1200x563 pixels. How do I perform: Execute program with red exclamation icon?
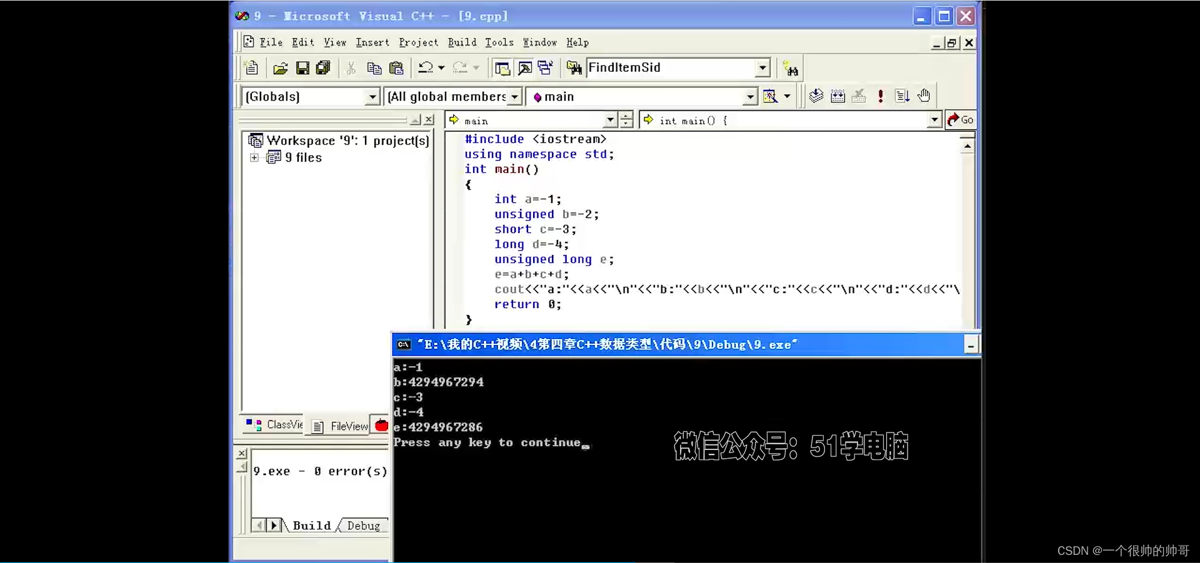click(881, 95)
